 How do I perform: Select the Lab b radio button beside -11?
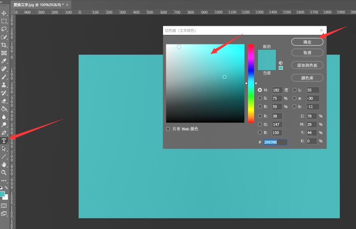click(294, 107)
